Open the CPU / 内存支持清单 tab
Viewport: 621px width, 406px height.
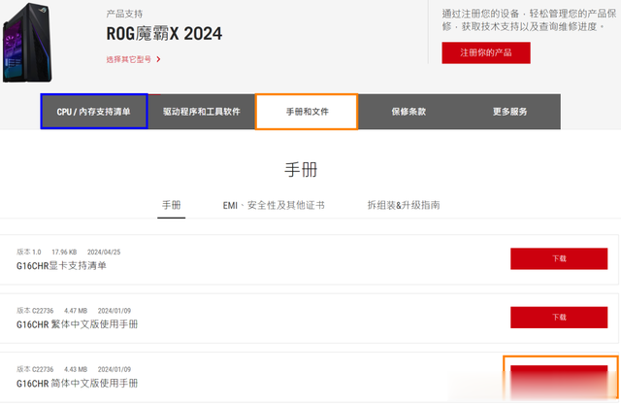tap(94, 112)
